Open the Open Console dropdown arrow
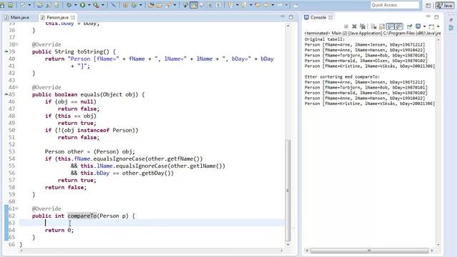The image size is (458, 257). click(x=438, y=26)
